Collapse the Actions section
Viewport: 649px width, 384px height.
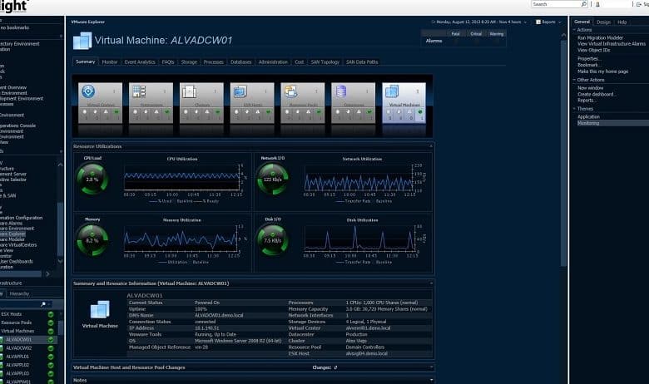[574, 30]
